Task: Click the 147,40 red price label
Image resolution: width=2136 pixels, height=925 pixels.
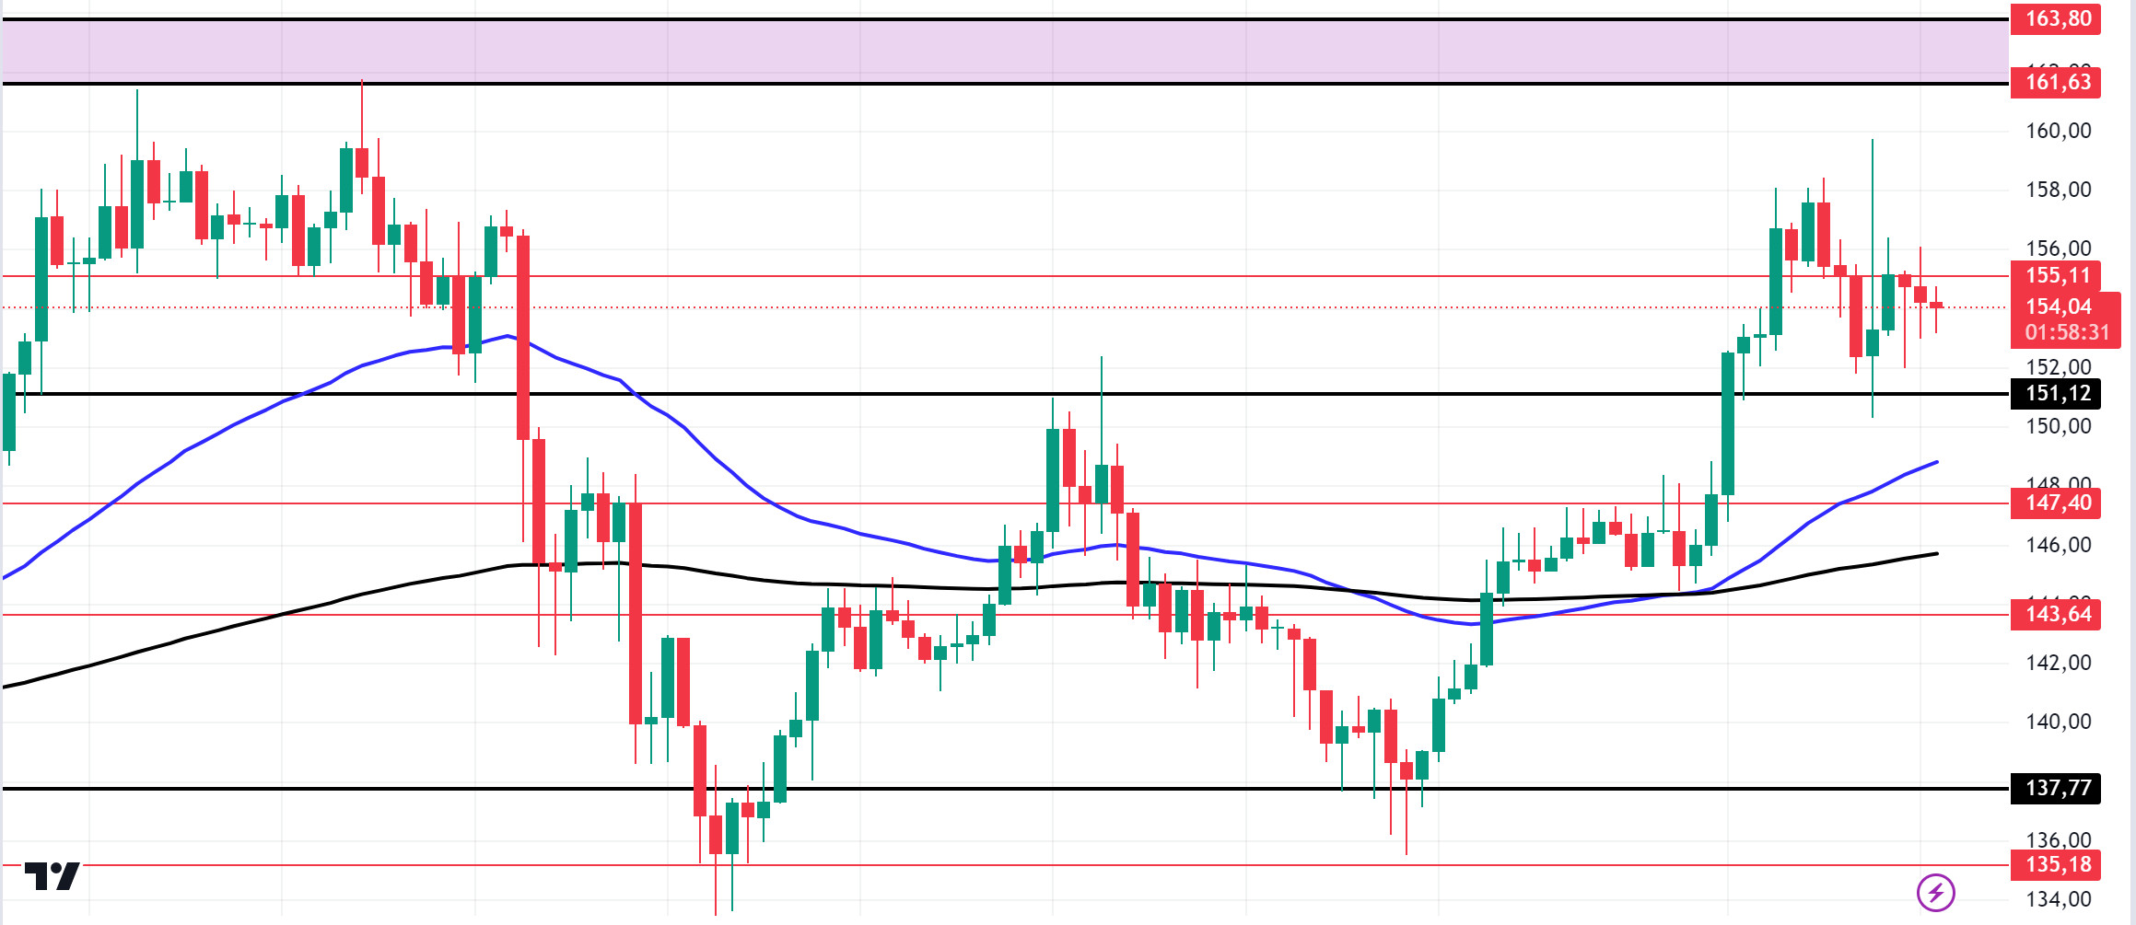Action: click(x=2056, y=503)
